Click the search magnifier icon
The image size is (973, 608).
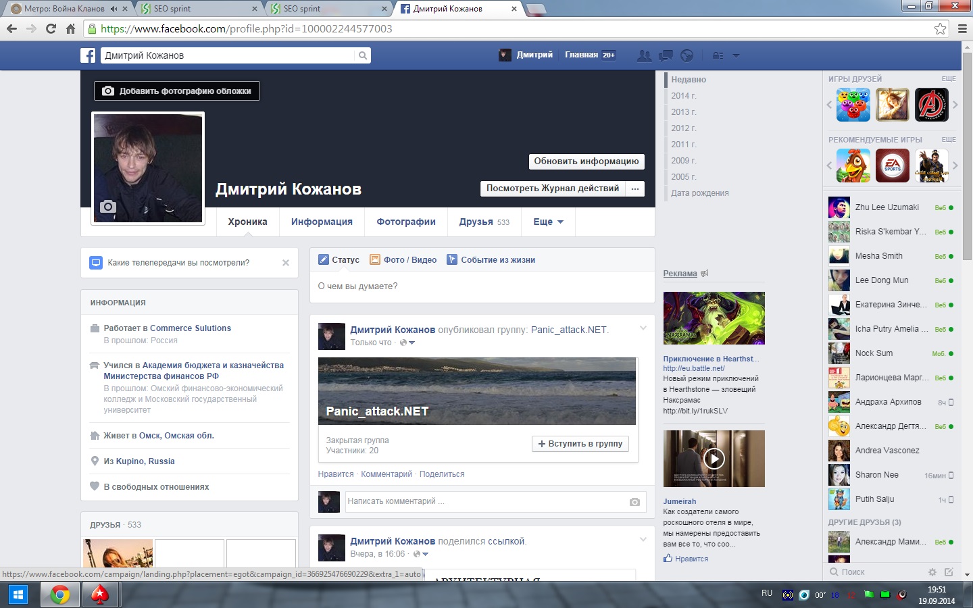363,55
